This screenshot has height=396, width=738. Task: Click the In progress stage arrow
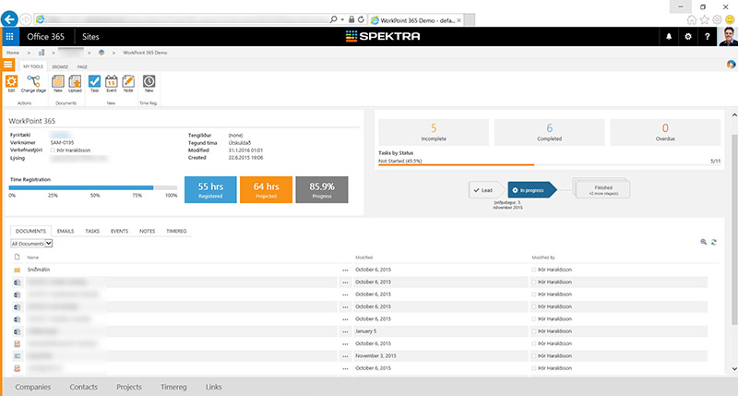click(x=532, y=190)
